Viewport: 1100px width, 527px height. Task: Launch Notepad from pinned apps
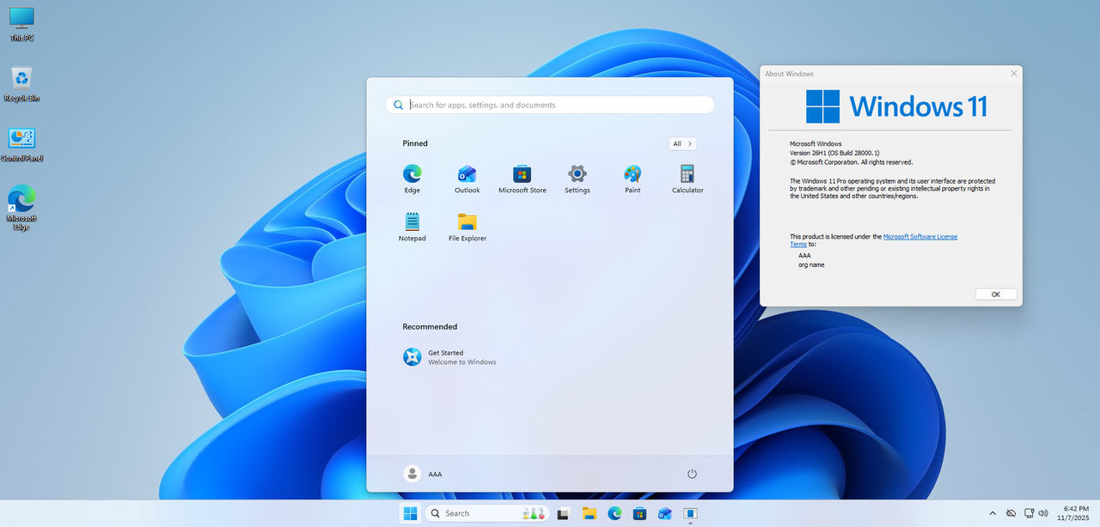point(412,227)
